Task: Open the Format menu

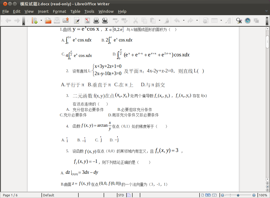Action: [59, 11]
